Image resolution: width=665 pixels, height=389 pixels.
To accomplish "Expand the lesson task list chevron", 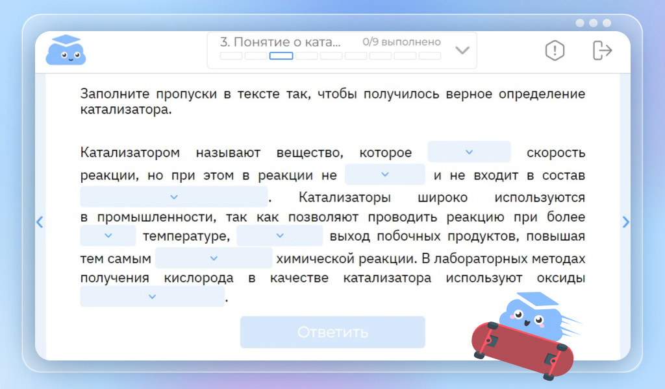I will pos(462,51).
